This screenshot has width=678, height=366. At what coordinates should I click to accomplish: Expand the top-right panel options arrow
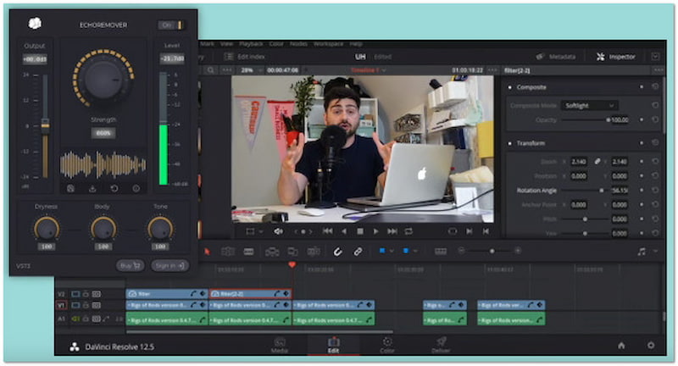coord(655,57)
